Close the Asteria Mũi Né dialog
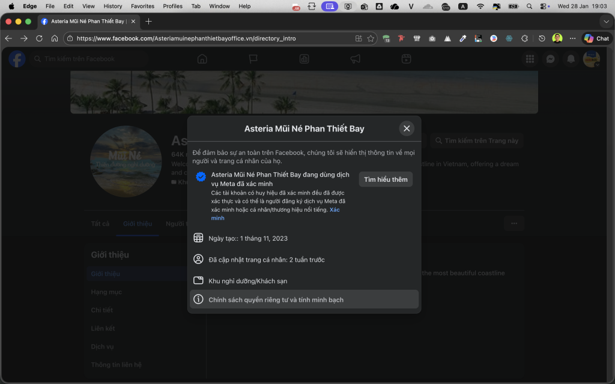The width and height of the screenshot is (615, 384). pos(407,128)
